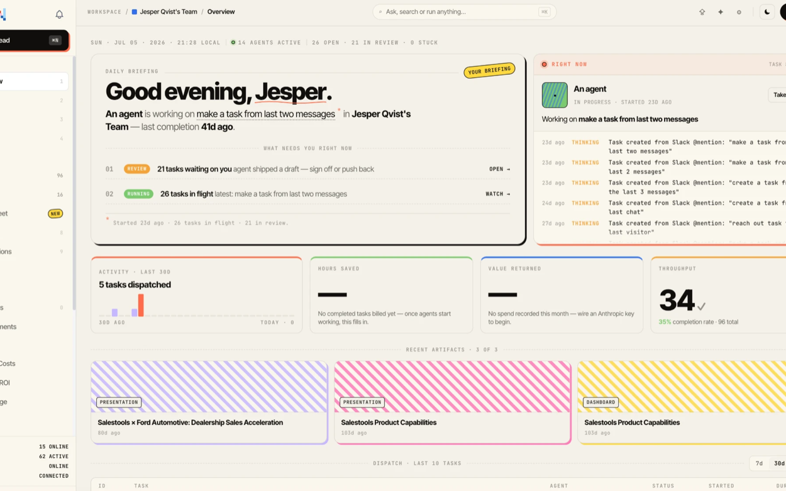Click the upward arrow icon in top bar
Viewport: 786px width, 491px height.
click(702, 12)
